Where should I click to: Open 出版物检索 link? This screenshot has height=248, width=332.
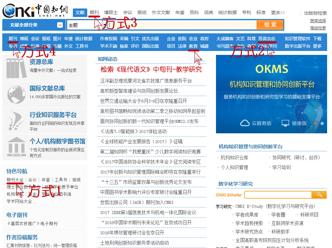pyautogui.click(x=315, y=13)
